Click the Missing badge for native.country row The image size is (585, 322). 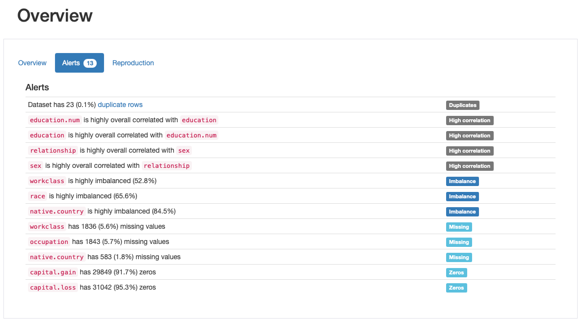coord(458,257)
